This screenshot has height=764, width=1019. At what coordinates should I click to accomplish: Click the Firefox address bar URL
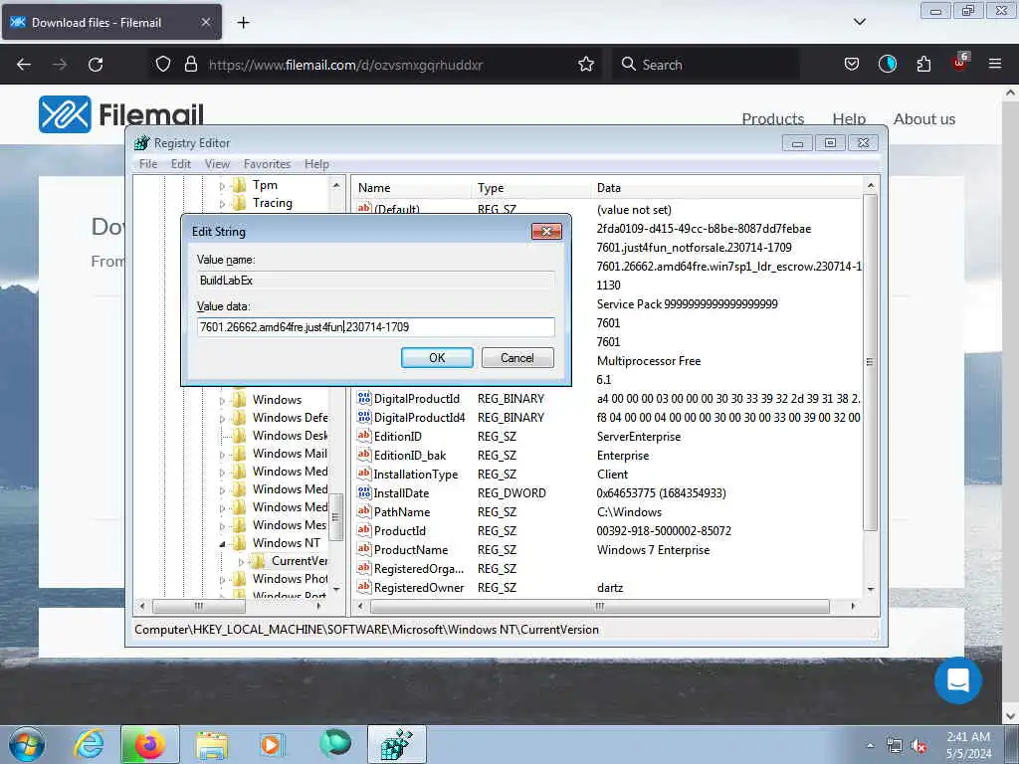345,65
